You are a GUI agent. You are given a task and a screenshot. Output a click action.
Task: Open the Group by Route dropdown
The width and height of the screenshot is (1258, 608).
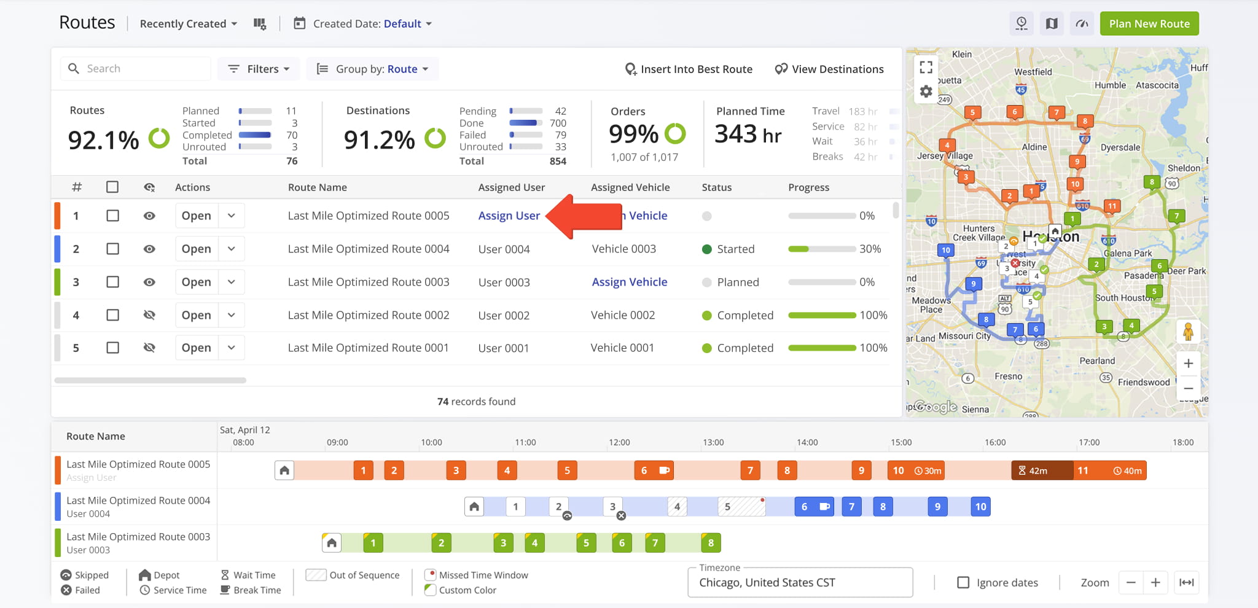(x=372, y=69)
